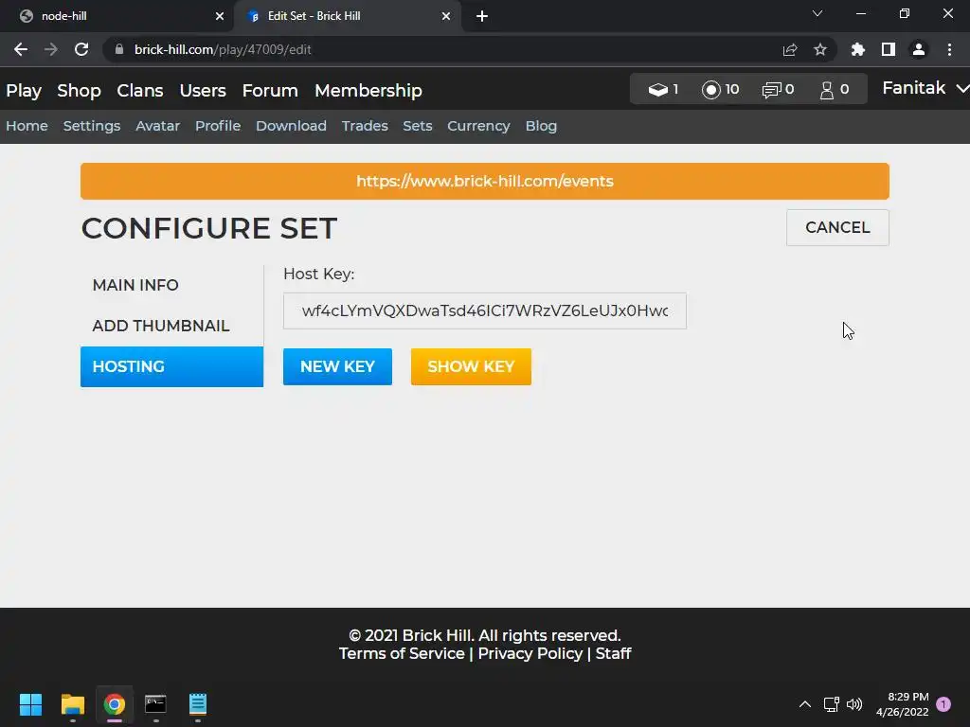
Task: Close the node-hill tab
Action: pos(220,16)
